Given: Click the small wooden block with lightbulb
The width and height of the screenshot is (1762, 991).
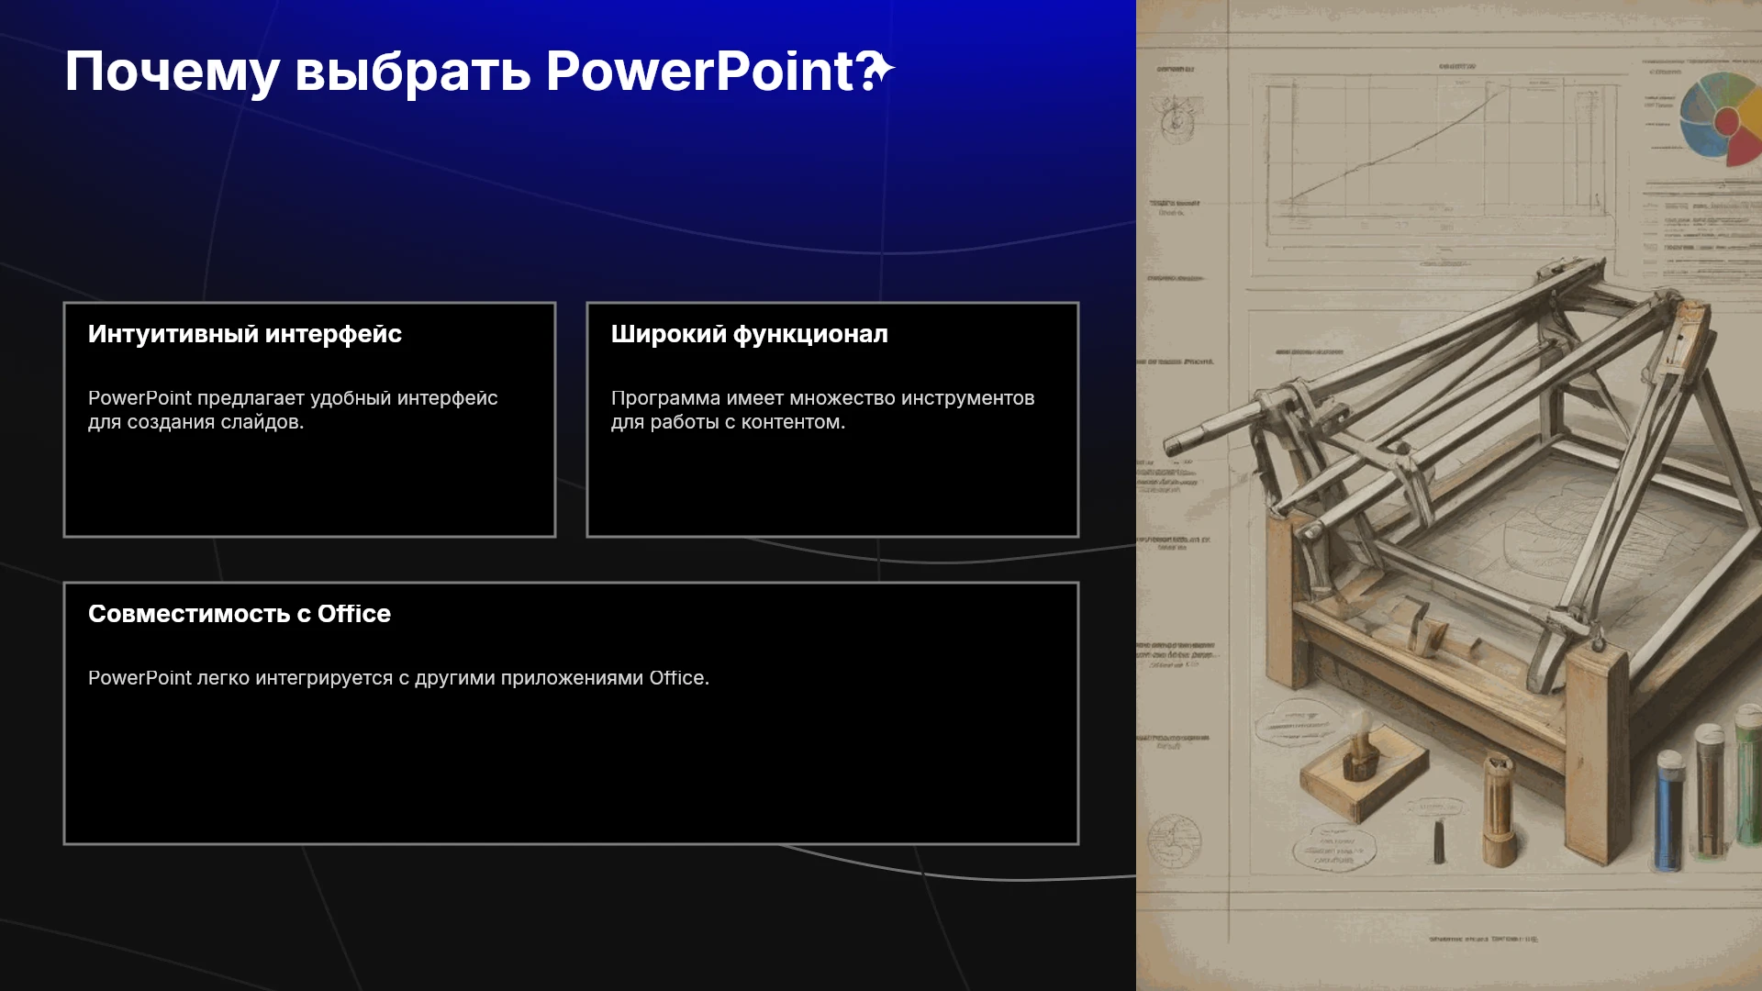Looking at the screenshot, I should click(1364, 764).
